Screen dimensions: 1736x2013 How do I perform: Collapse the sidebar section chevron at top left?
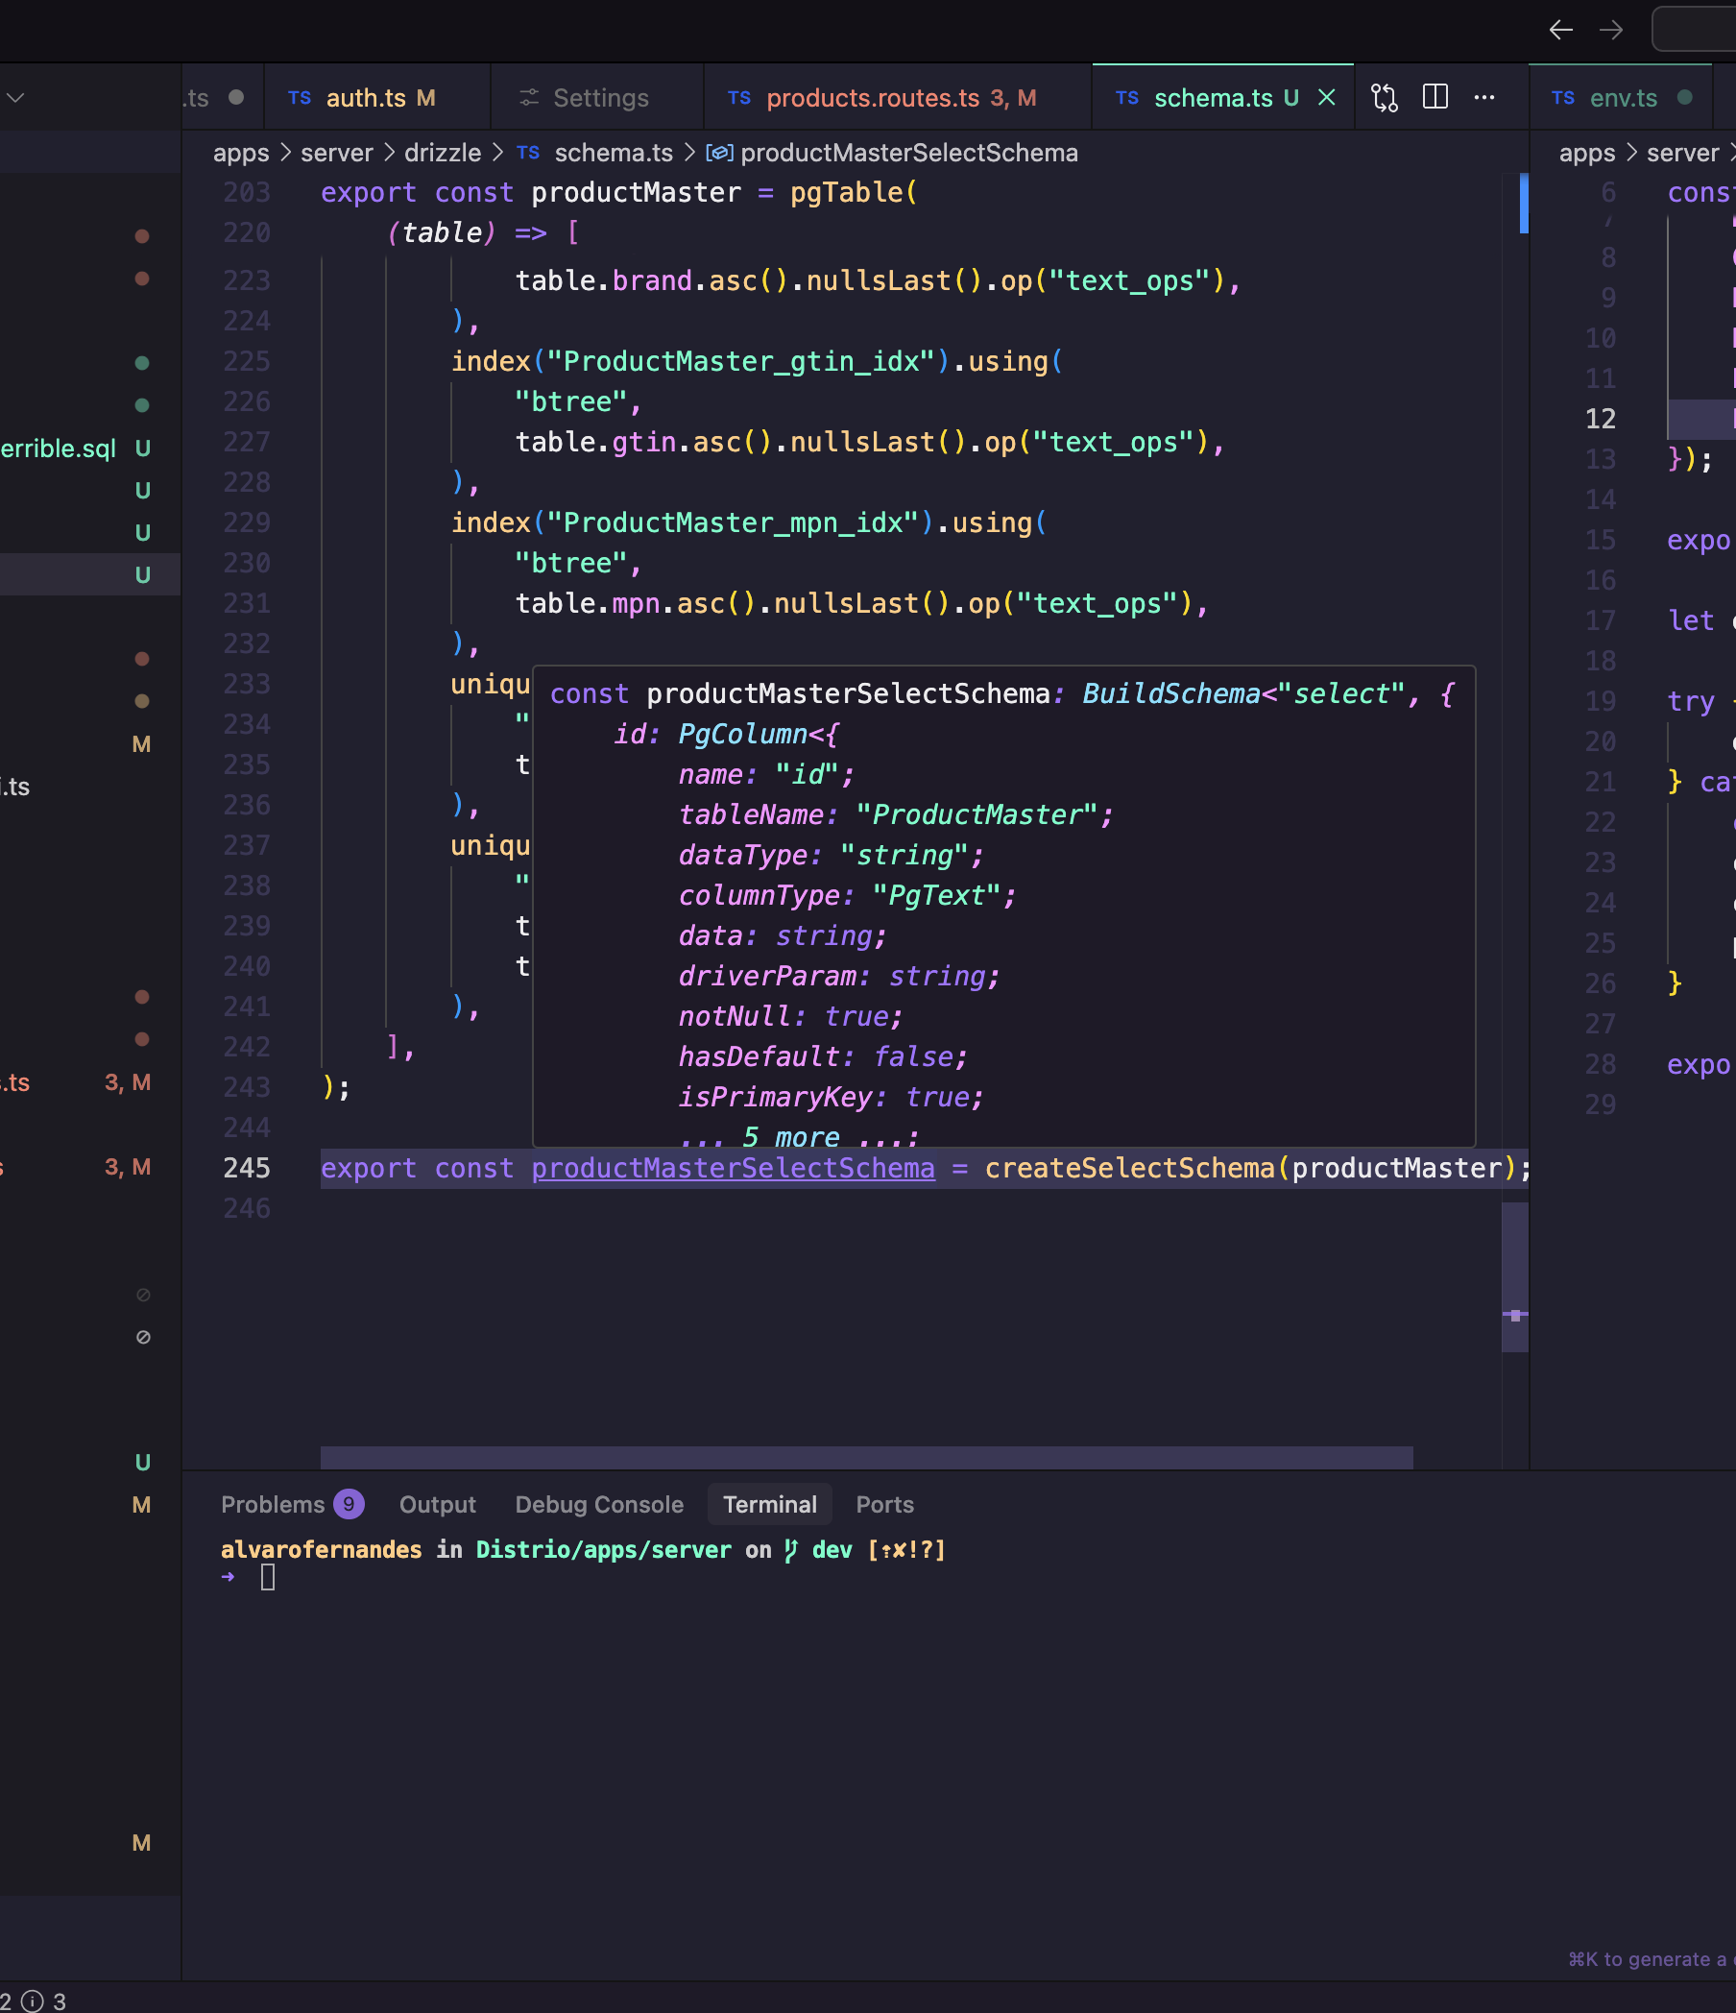[14, 97]
